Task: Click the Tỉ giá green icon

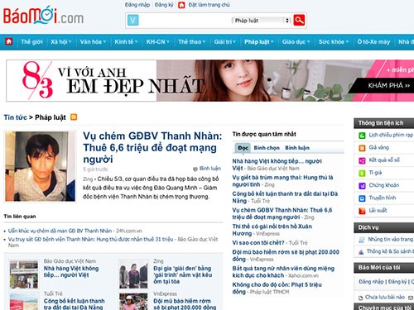Action: coord(362,173)
